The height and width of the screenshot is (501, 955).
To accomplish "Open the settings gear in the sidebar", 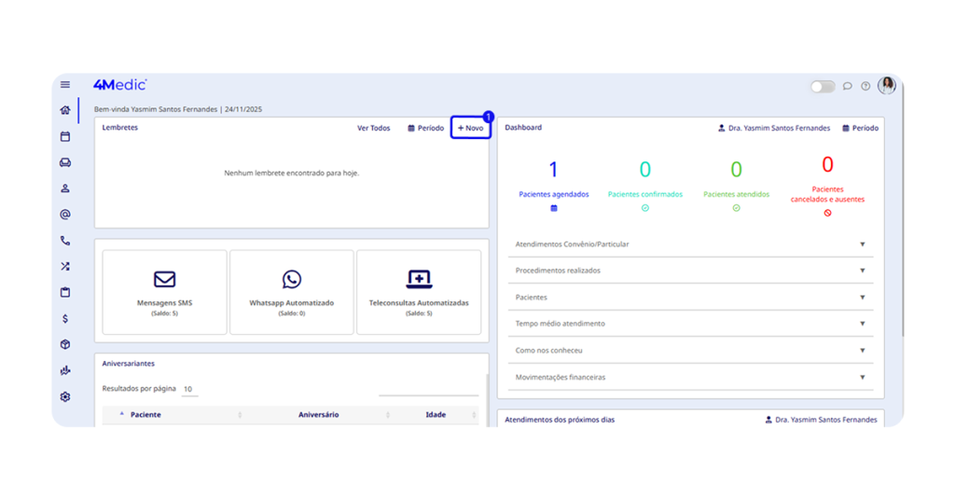I will [x=65, y=397].
